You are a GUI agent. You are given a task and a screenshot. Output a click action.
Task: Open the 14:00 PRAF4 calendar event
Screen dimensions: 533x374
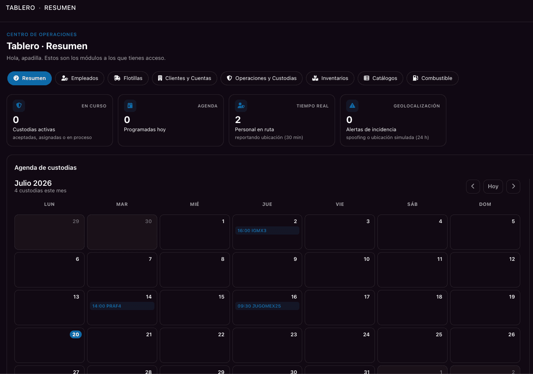click(x=122, y=306)
